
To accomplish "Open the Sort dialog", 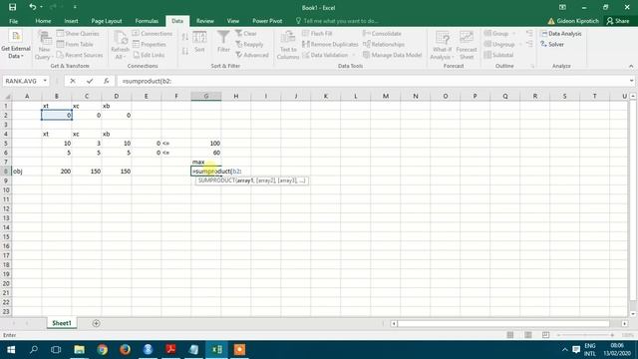I will [199, 42].
